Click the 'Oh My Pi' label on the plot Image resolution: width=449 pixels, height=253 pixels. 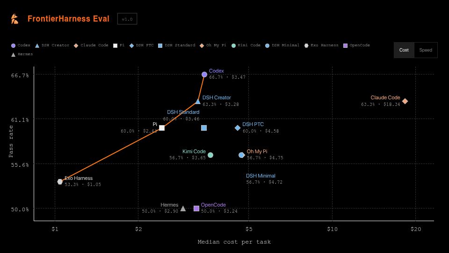point(257,151)
